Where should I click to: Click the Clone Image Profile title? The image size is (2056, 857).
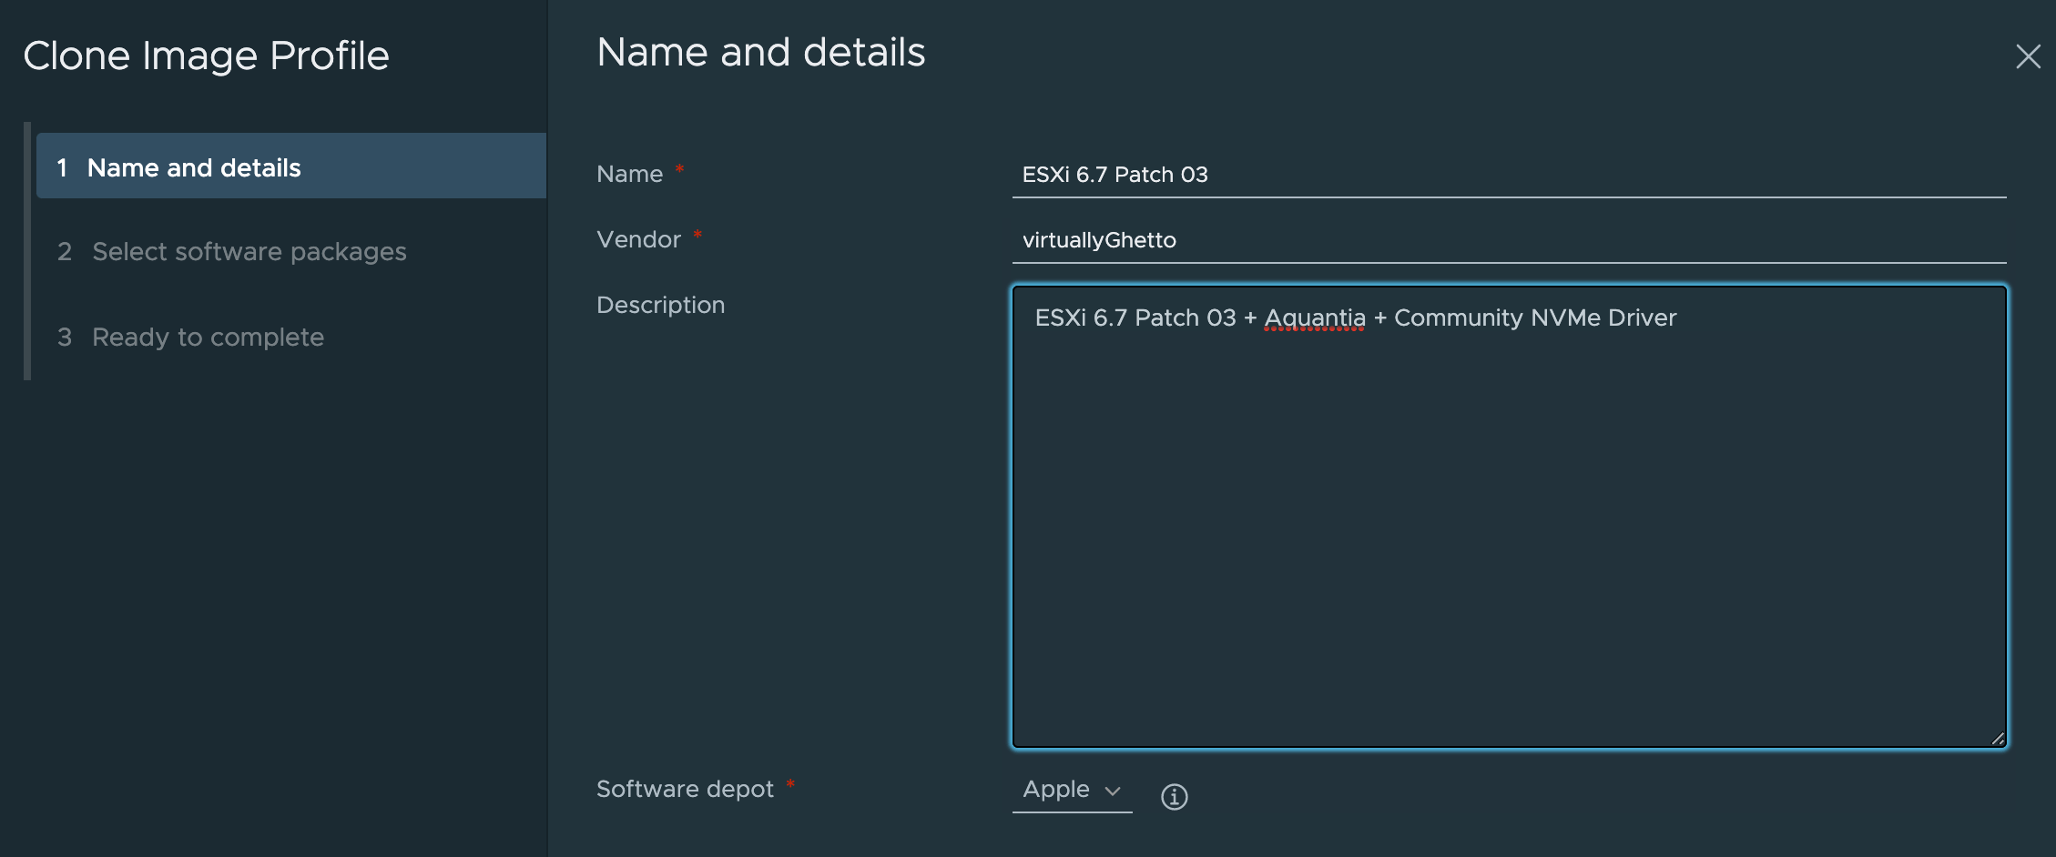[x=206, y=55]
